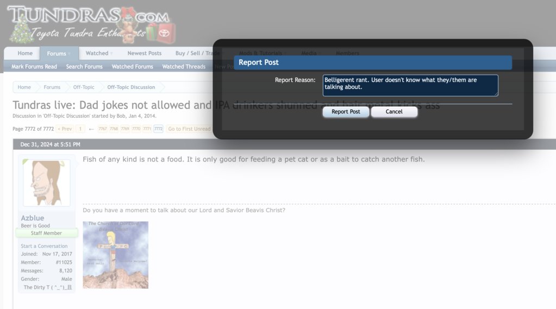Open the Buy / Sell / Trade tab
The height and width of the screenshot is (309, 556).
(x=197, y=53)
